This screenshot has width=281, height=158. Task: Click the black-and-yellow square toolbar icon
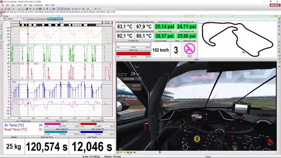(40, 9)
